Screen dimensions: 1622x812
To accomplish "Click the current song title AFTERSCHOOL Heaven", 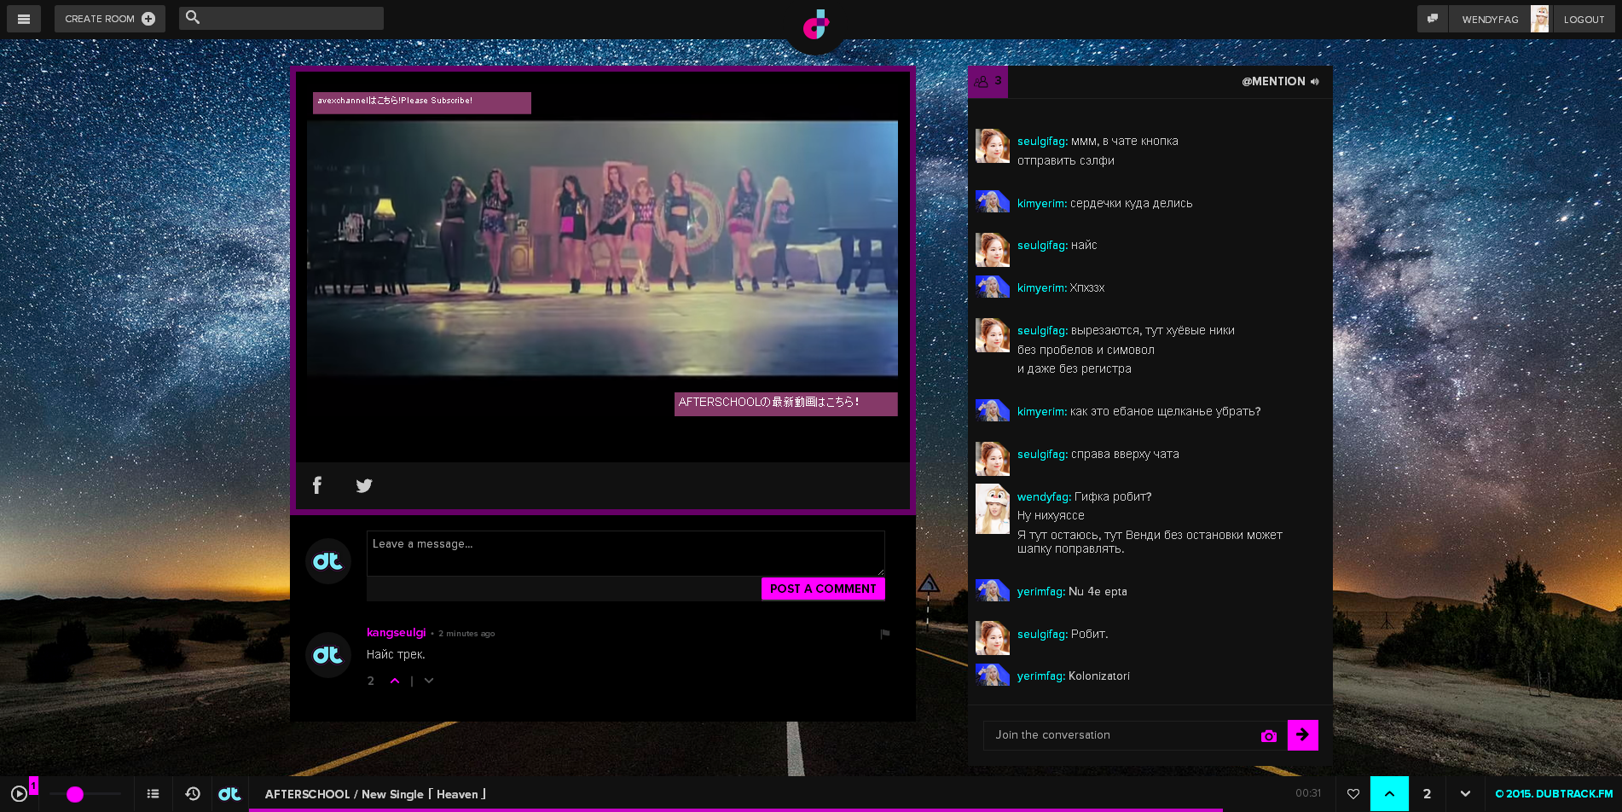I will pos(375,794).
